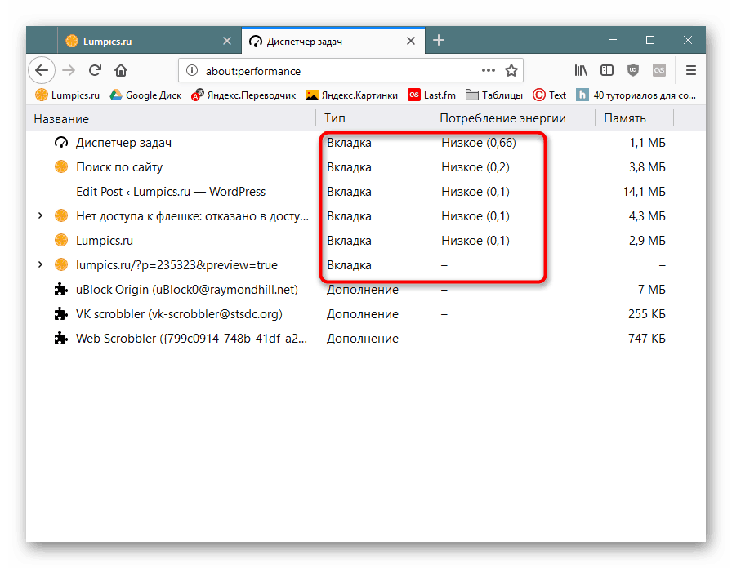The image size is (732, 568).
Task: Reload the current page
Action: coord(95,70)
